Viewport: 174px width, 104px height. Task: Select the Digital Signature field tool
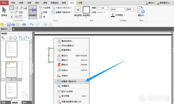pos(21,8)
